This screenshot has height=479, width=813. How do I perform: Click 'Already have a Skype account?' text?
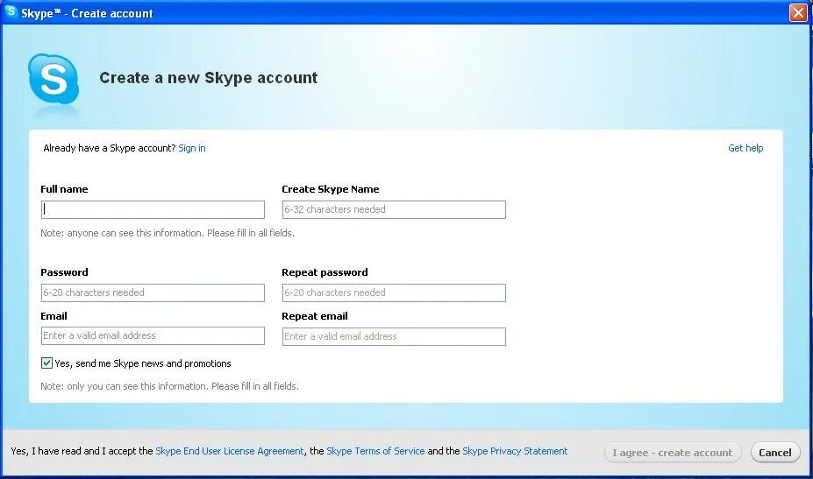point(110,148)
